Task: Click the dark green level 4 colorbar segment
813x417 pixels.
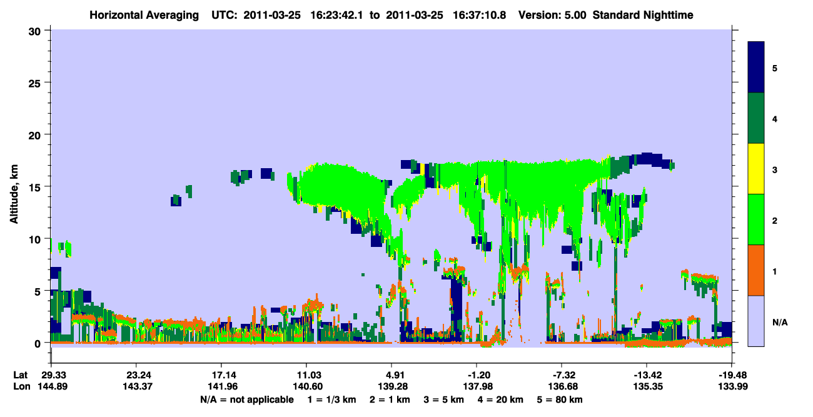Action: click(756, 118)
